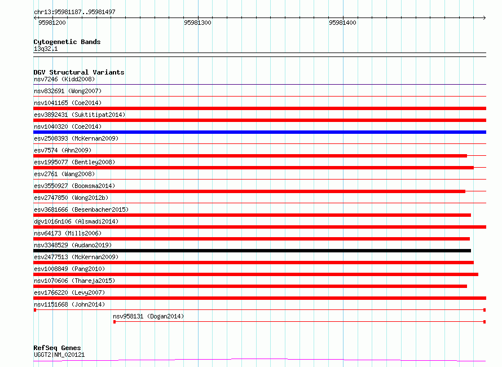
Task: Select red bar under esv7574 (Ahn2009)
Action: point(250,156)
